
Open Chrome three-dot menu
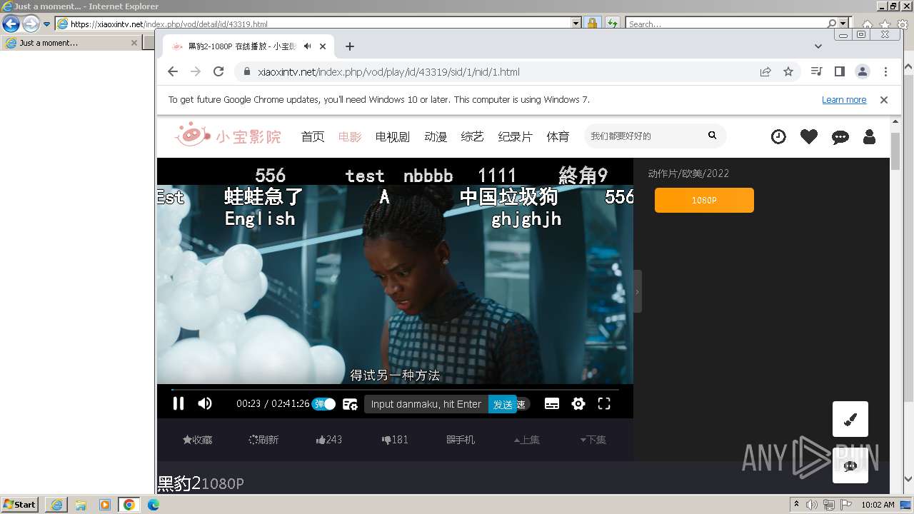click(885, 71)
